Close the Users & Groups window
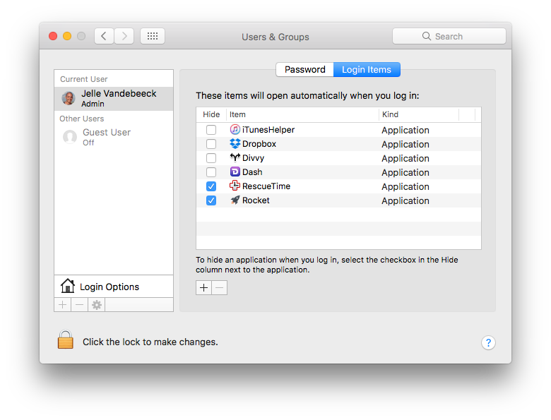Viewport: 551px width, 420px height. [53, 36]
